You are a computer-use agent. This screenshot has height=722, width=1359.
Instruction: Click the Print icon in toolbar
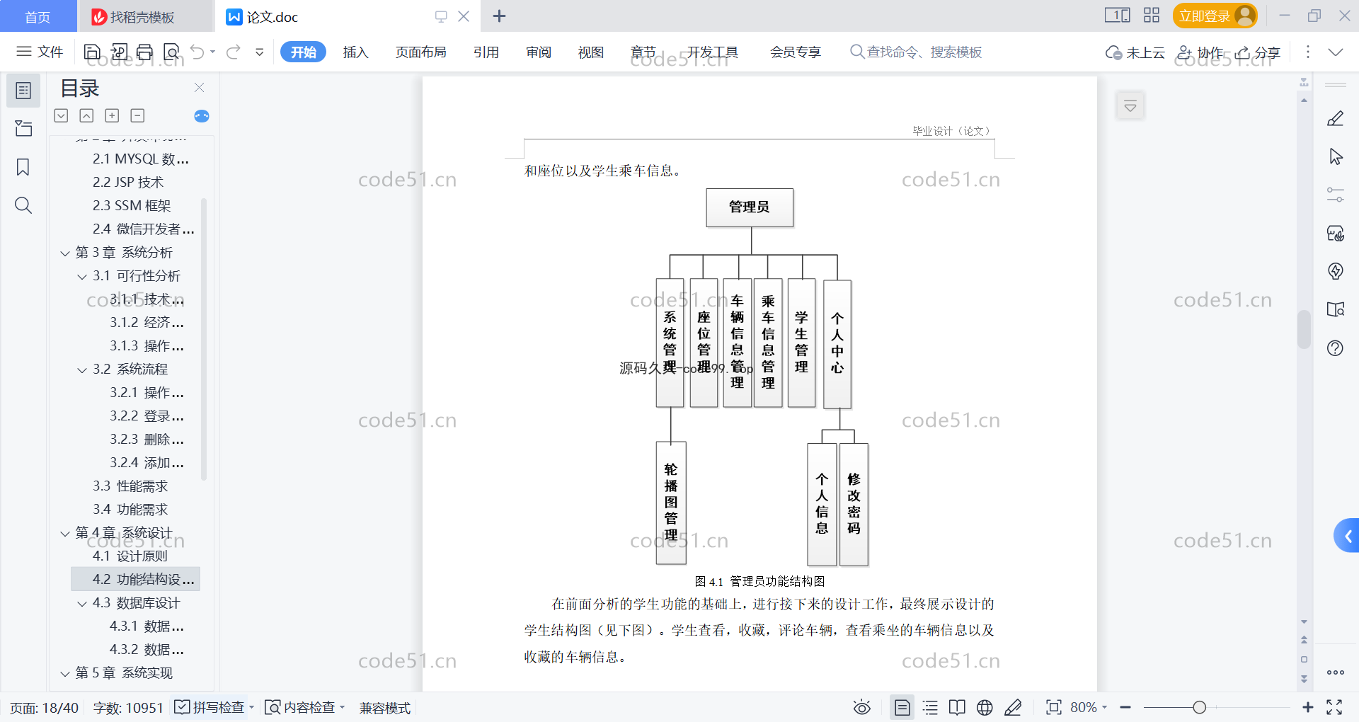coord(145,52)
